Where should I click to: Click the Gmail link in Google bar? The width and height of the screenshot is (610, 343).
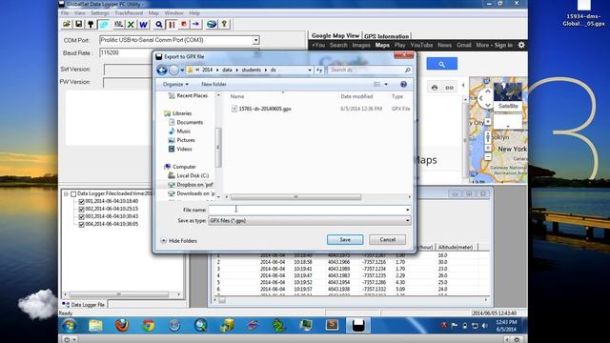point(464,45)
